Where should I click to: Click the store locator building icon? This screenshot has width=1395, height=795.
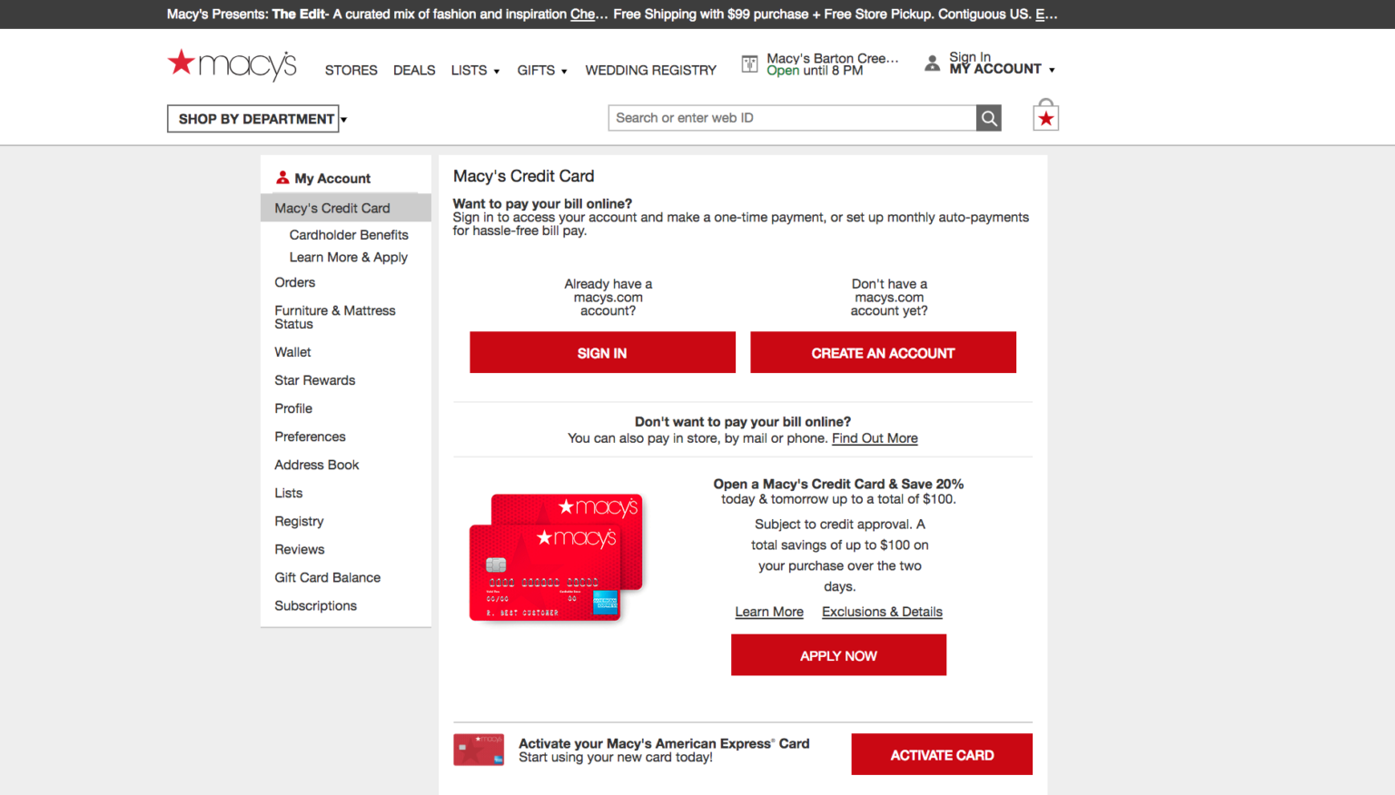click(749, 64)
